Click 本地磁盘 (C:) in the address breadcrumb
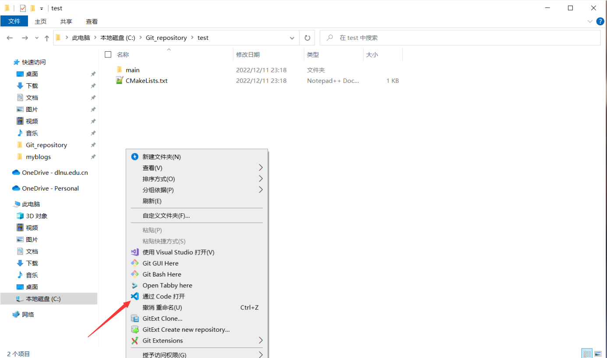The image size is (607, 358). pos(118,38)
